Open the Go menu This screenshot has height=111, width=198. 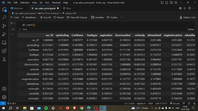(41, 2)
